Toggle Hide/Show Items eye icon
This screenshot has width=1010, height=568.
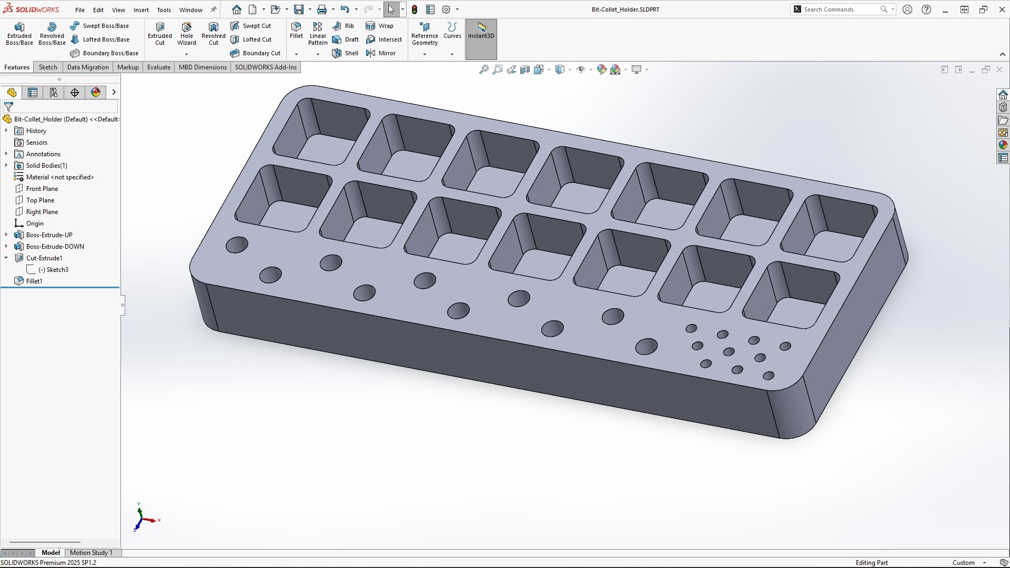click(581, 69)
